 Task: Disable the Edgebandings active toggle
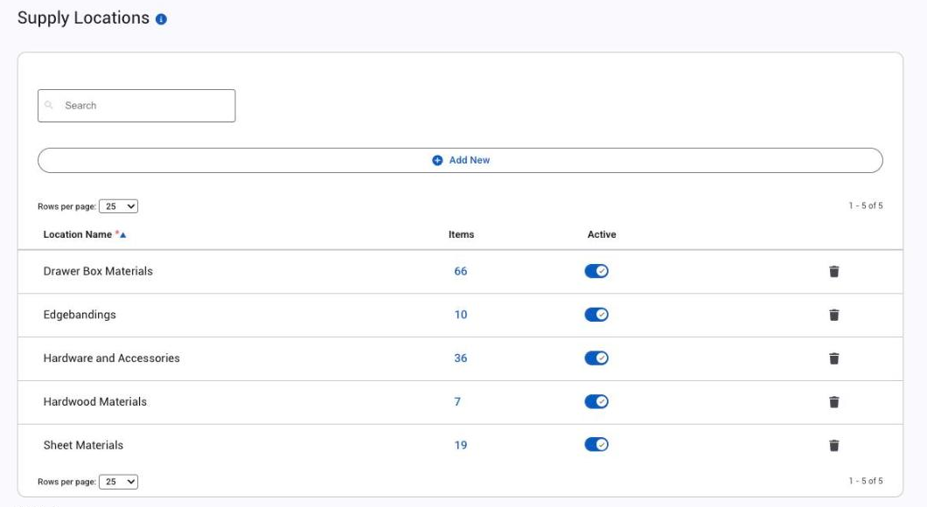point(596,315)
